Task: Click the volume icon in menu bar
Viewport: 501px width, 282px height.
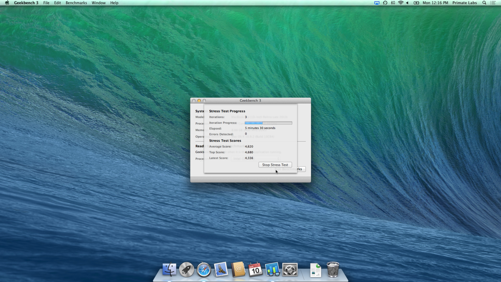Action: point(407,3)
